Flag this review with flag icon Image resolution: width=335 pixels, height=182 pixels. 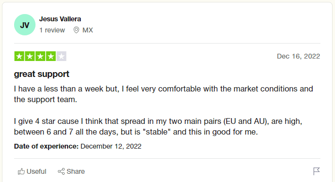tap(317, 171)
